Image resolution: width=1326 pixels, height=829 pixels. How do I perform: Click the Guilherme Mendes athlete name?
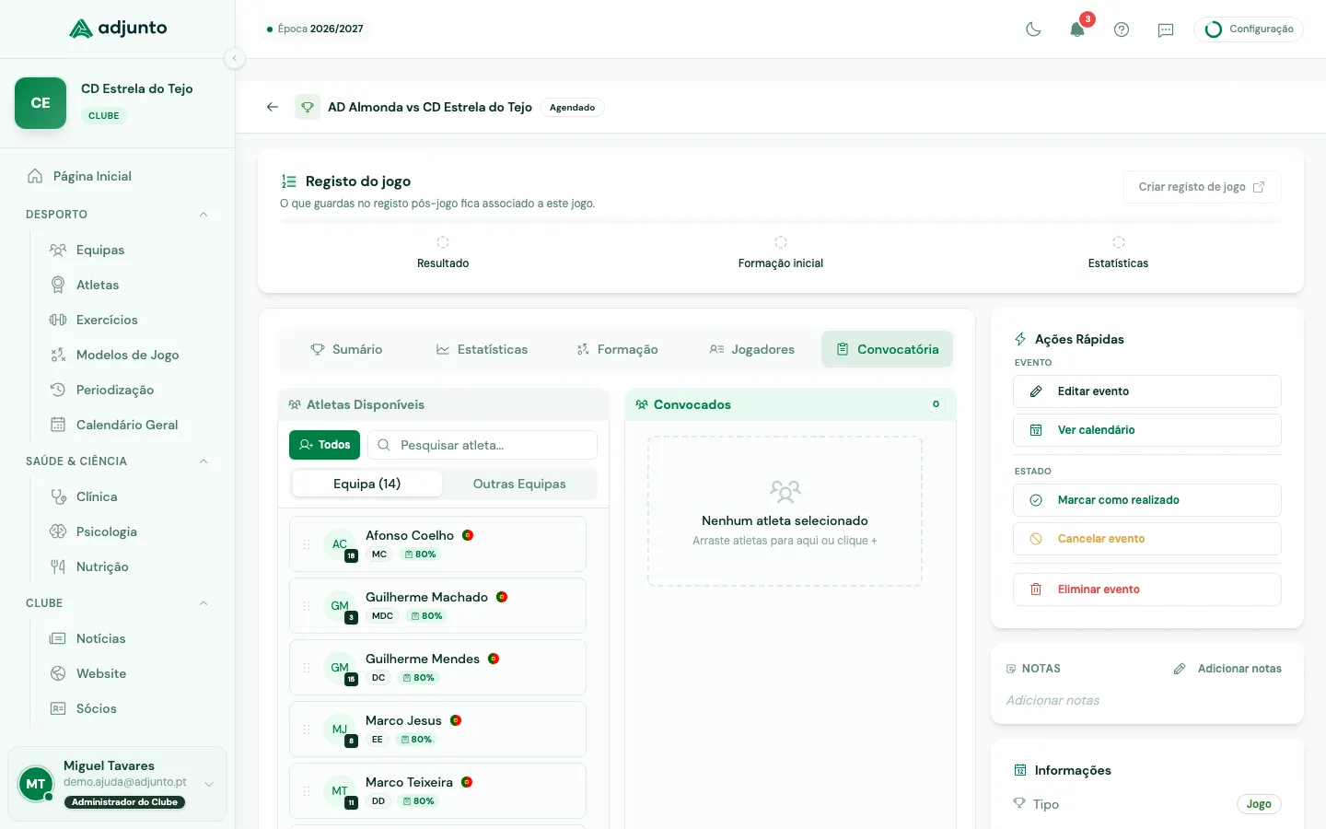[x=423, y=659]
